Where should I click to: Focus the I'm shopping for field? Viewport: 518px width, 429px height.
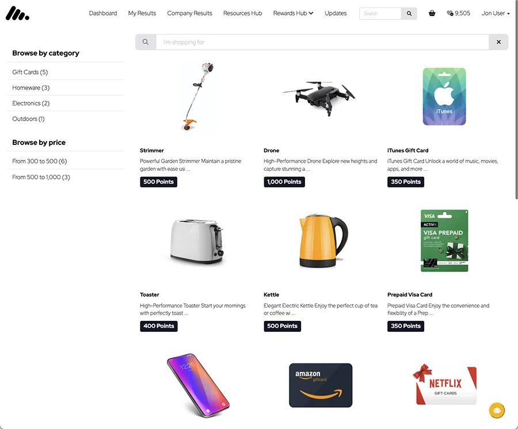[x=322, y=42]
